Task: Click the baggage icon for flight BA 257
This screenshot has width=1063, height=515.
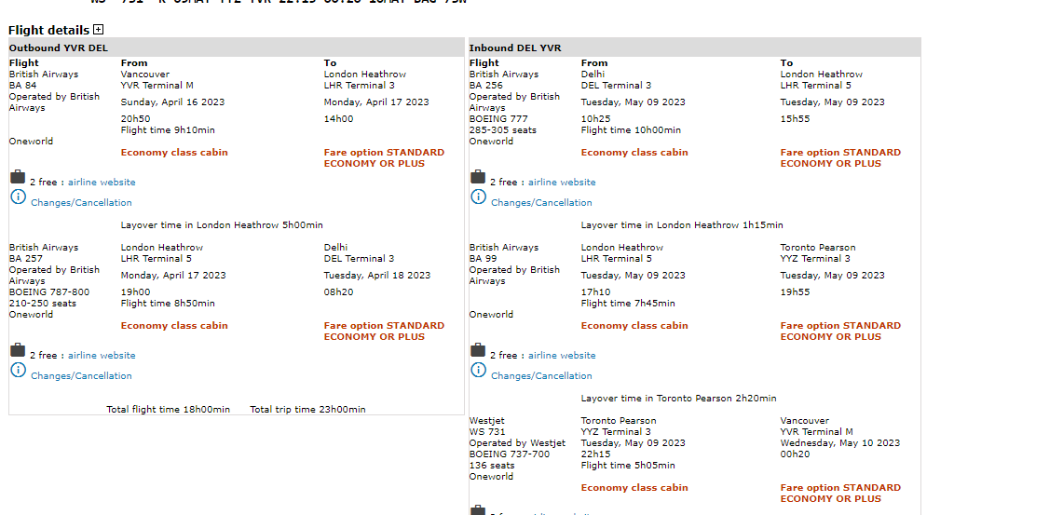Action: coord(18,350)
